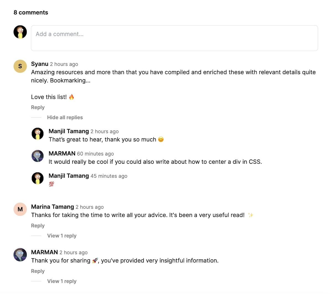Reply to MARMAN's sharing comment
Viewport: 332px width, 294px height.
coord(38,271)
